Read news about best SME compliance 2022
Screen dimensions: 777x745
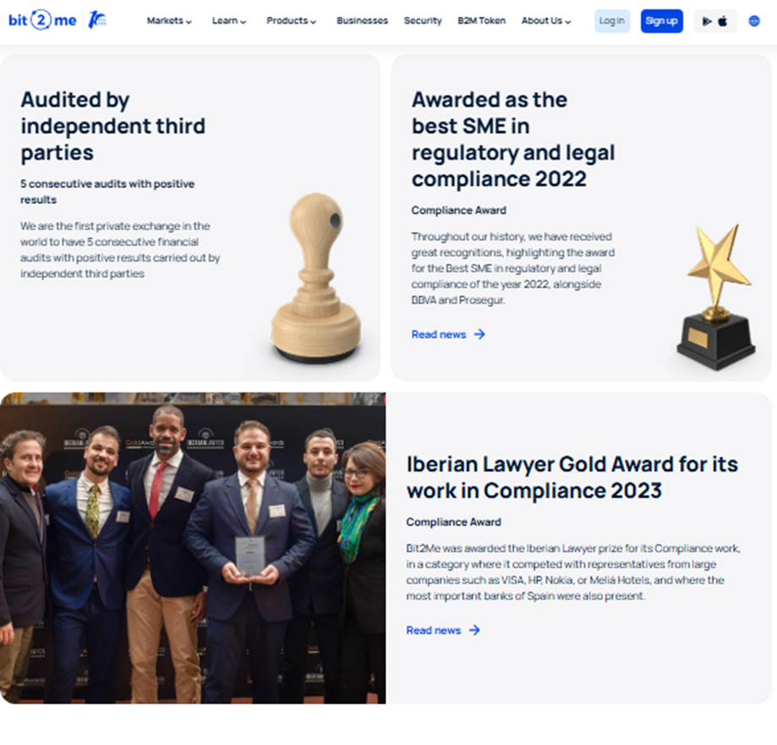point(439,335)
